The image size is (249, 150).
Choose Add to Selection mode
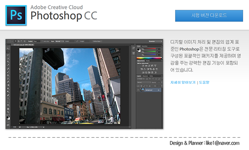coord(19,41)
